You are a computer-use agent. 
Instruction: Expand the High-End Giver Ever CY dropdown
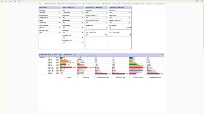(96, 22)
